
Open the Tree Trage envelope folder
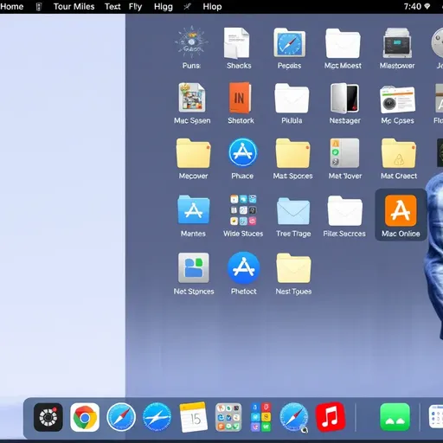[x=293, y=211]
